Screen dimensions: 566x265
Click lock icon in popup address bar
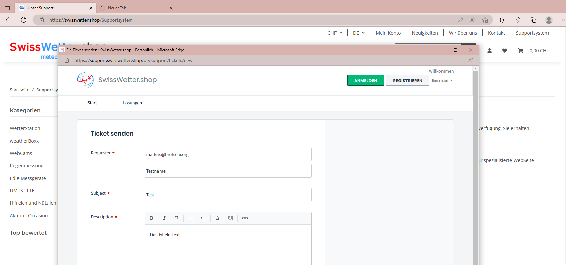67,60
